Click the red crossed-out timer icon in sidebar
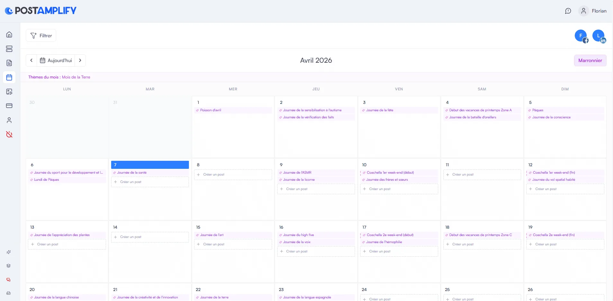613x301 pixels. (x=9, y=134)
